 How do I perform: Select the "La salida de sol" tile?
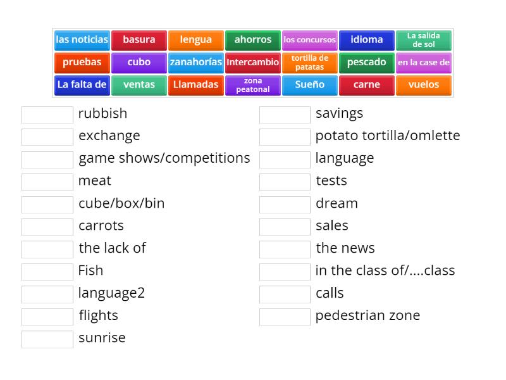[423, 40]
